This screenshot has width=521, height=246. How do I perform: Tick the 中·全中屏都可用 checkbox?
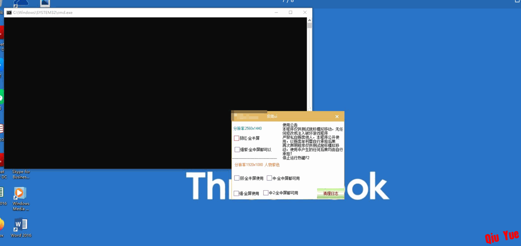pos(269,178)
